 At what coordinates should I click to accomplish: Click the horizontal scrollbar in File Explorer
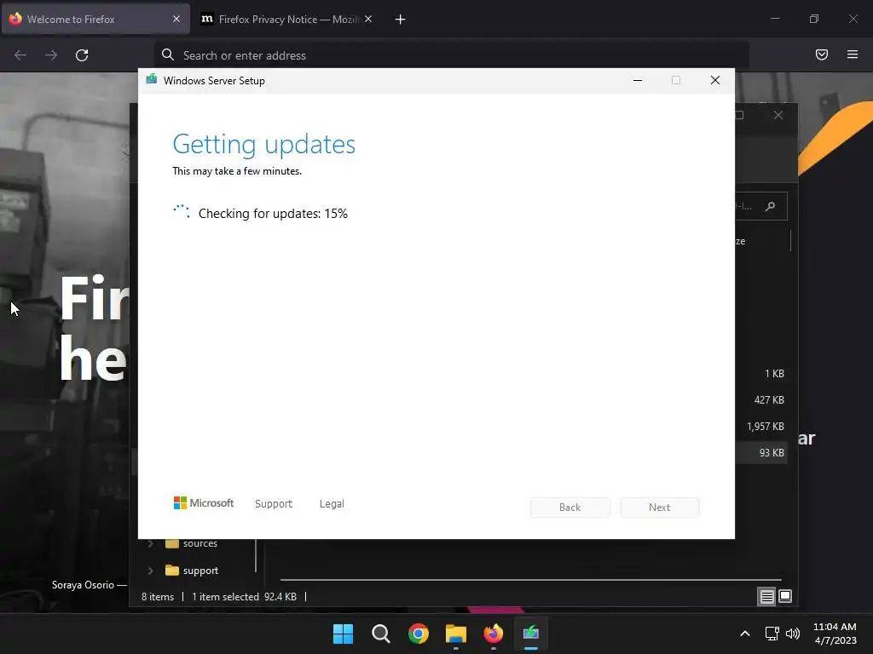tap(530, 580)
